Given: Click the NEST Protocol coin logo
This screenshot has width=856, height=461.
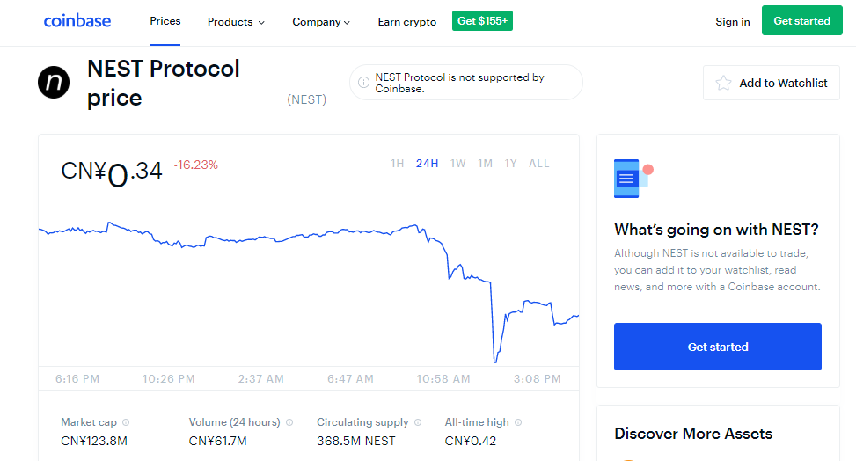Looking at the screenshot, I should pos(54,83).
